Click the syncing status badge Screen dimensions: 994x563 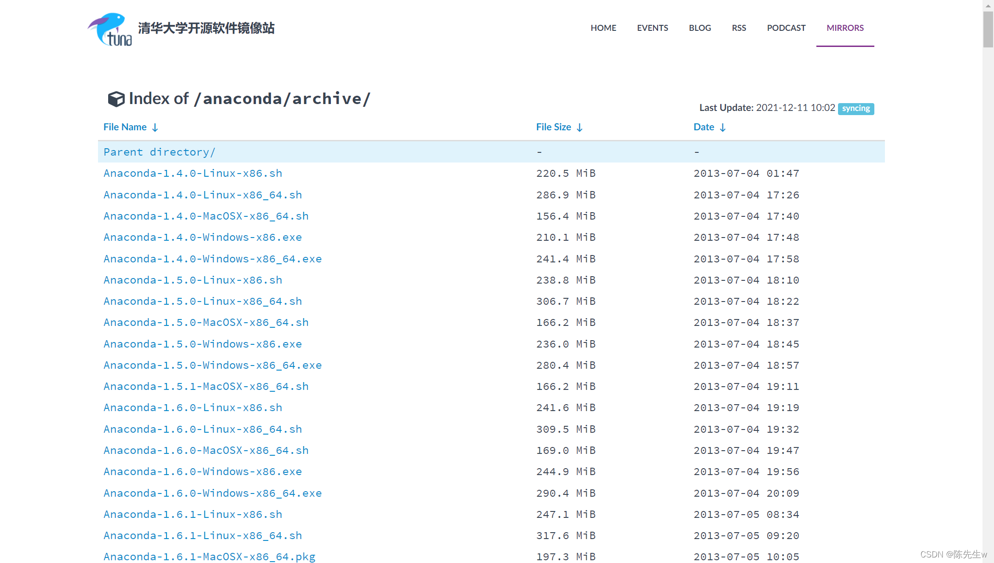click(x=855, y=109)
